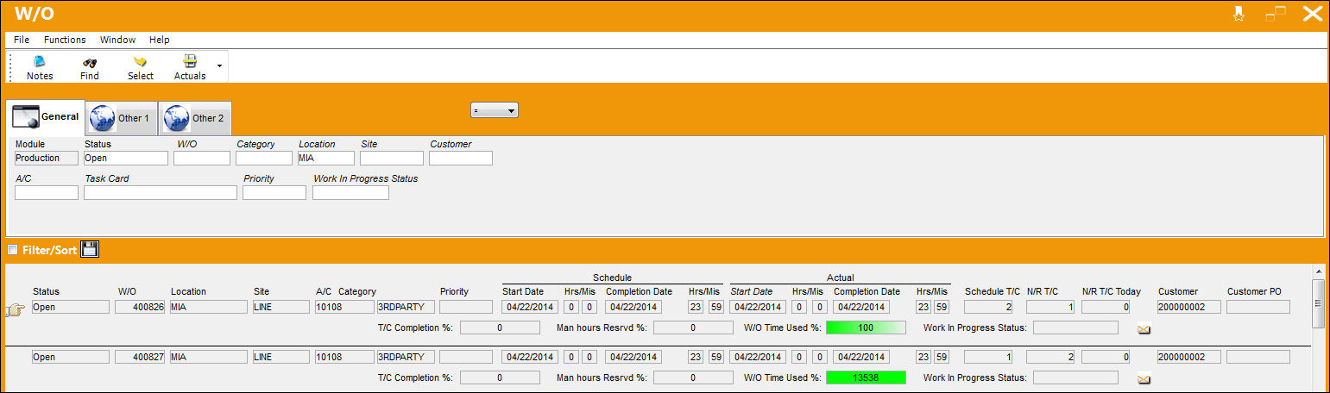
Task: Click the Schedule T/C value 2 in row 400826
Action: [988, 307]
